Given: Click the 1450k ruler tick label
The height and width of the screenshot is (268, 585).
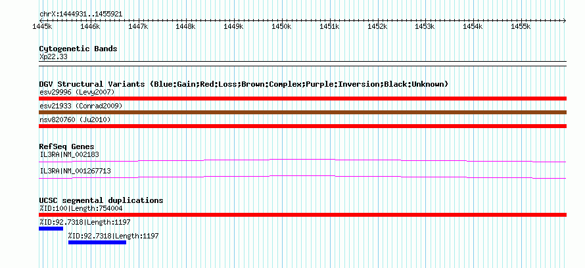Looking at the screenshot, I should click(x=281, y=27).
